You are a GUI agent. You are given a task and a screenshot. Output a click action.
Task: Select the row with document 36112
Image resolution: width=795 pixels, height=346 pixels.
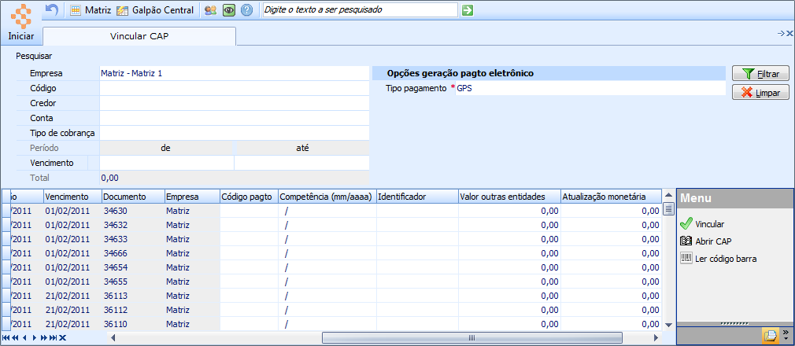332,310
